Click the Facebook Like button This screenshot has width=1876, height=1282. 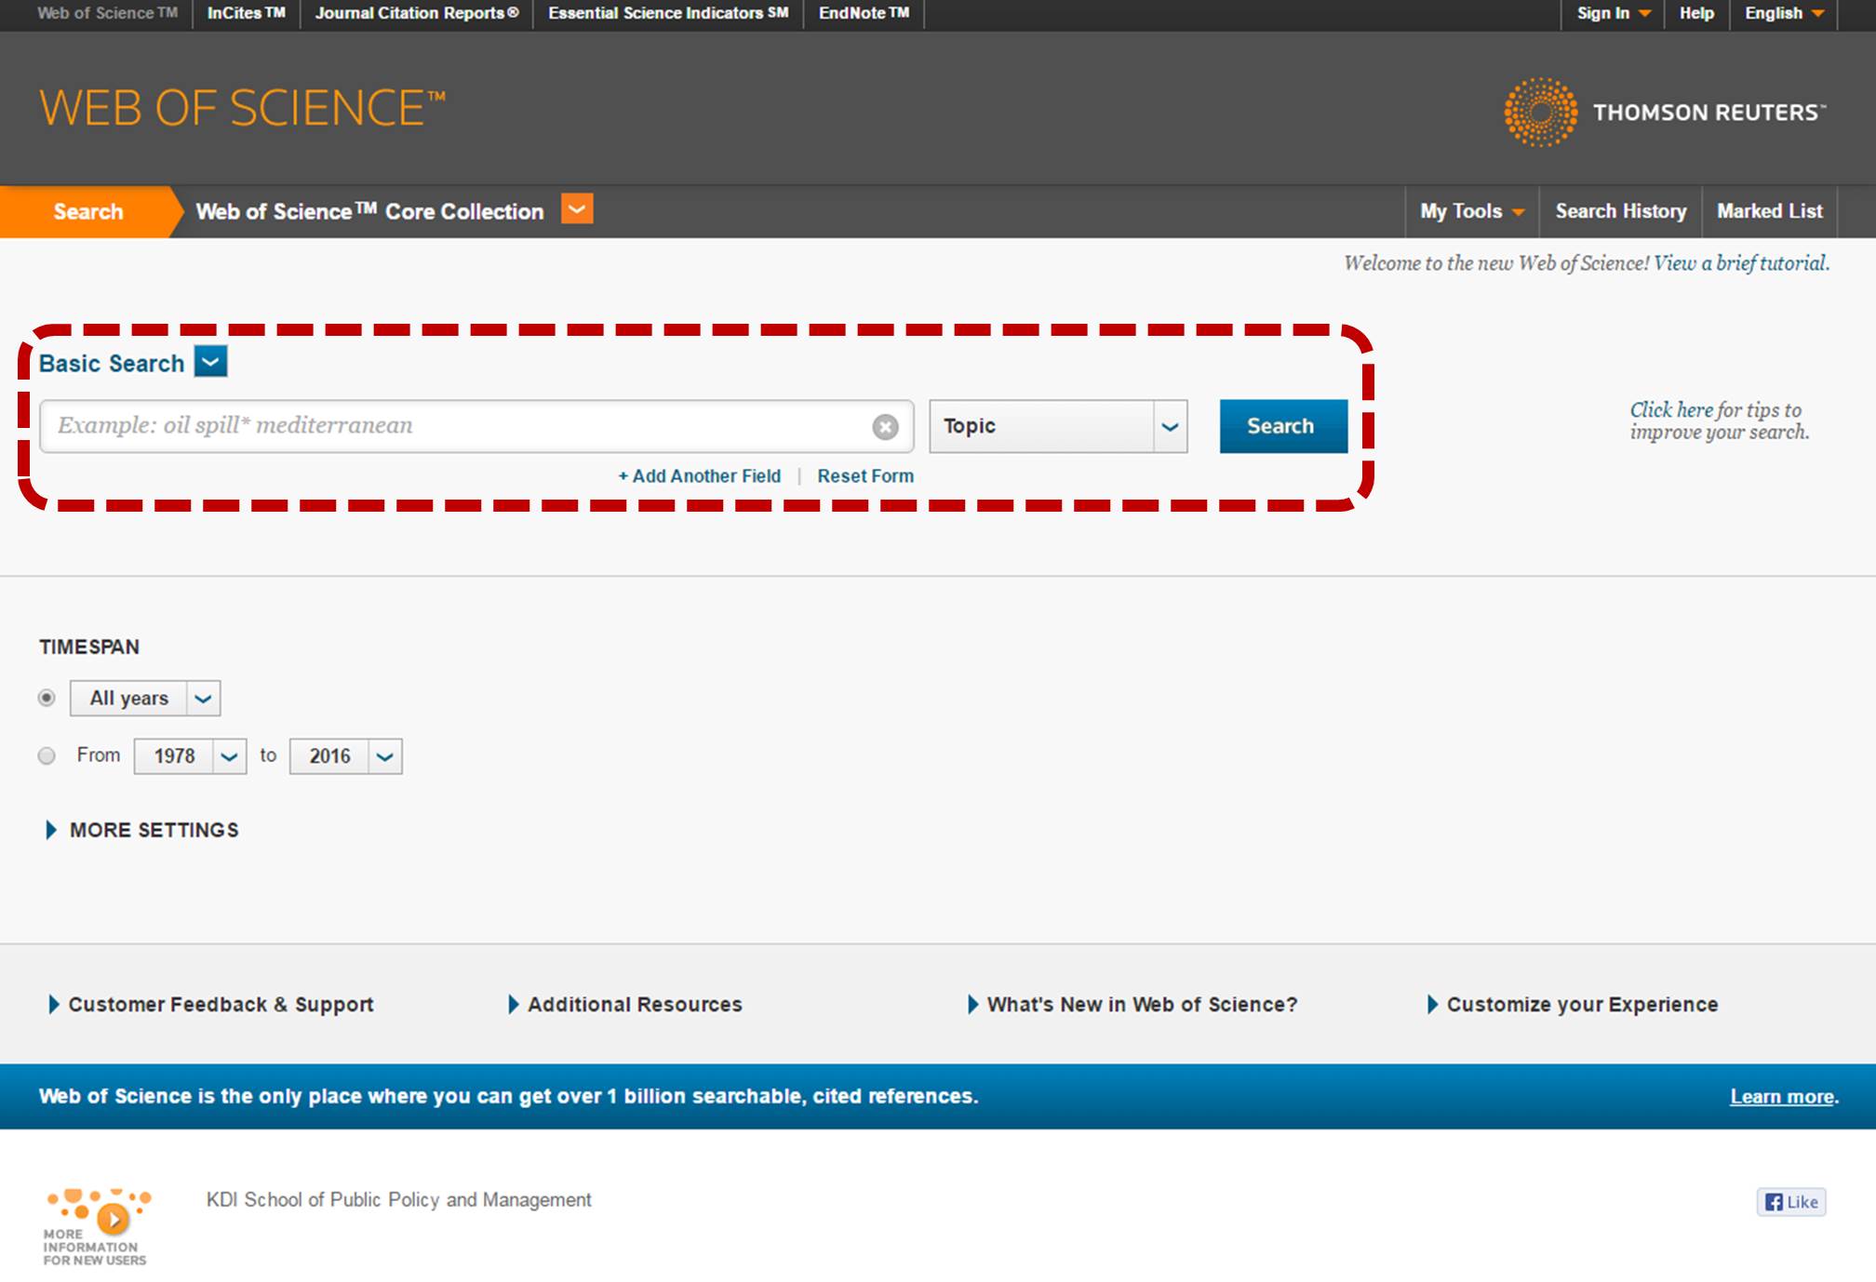[x=1791, y=1202]
